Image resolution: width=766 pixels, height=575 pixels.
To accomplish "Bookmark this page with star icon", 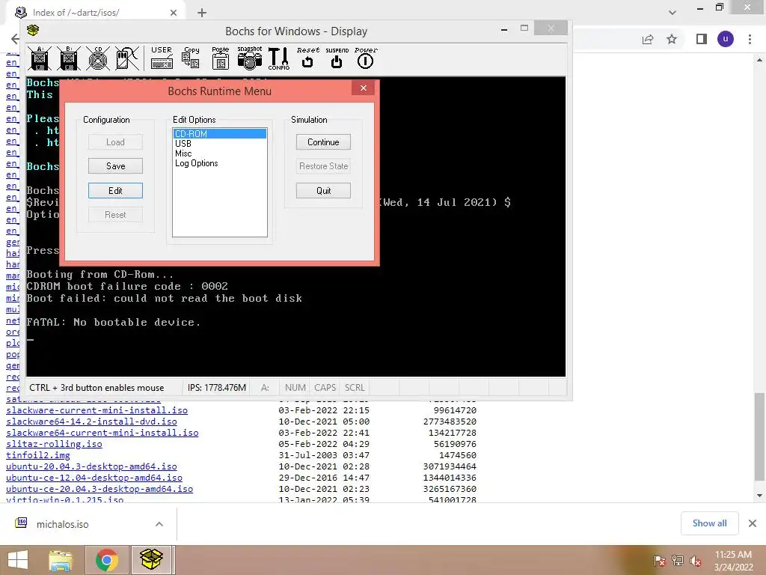I will point(672,39).
